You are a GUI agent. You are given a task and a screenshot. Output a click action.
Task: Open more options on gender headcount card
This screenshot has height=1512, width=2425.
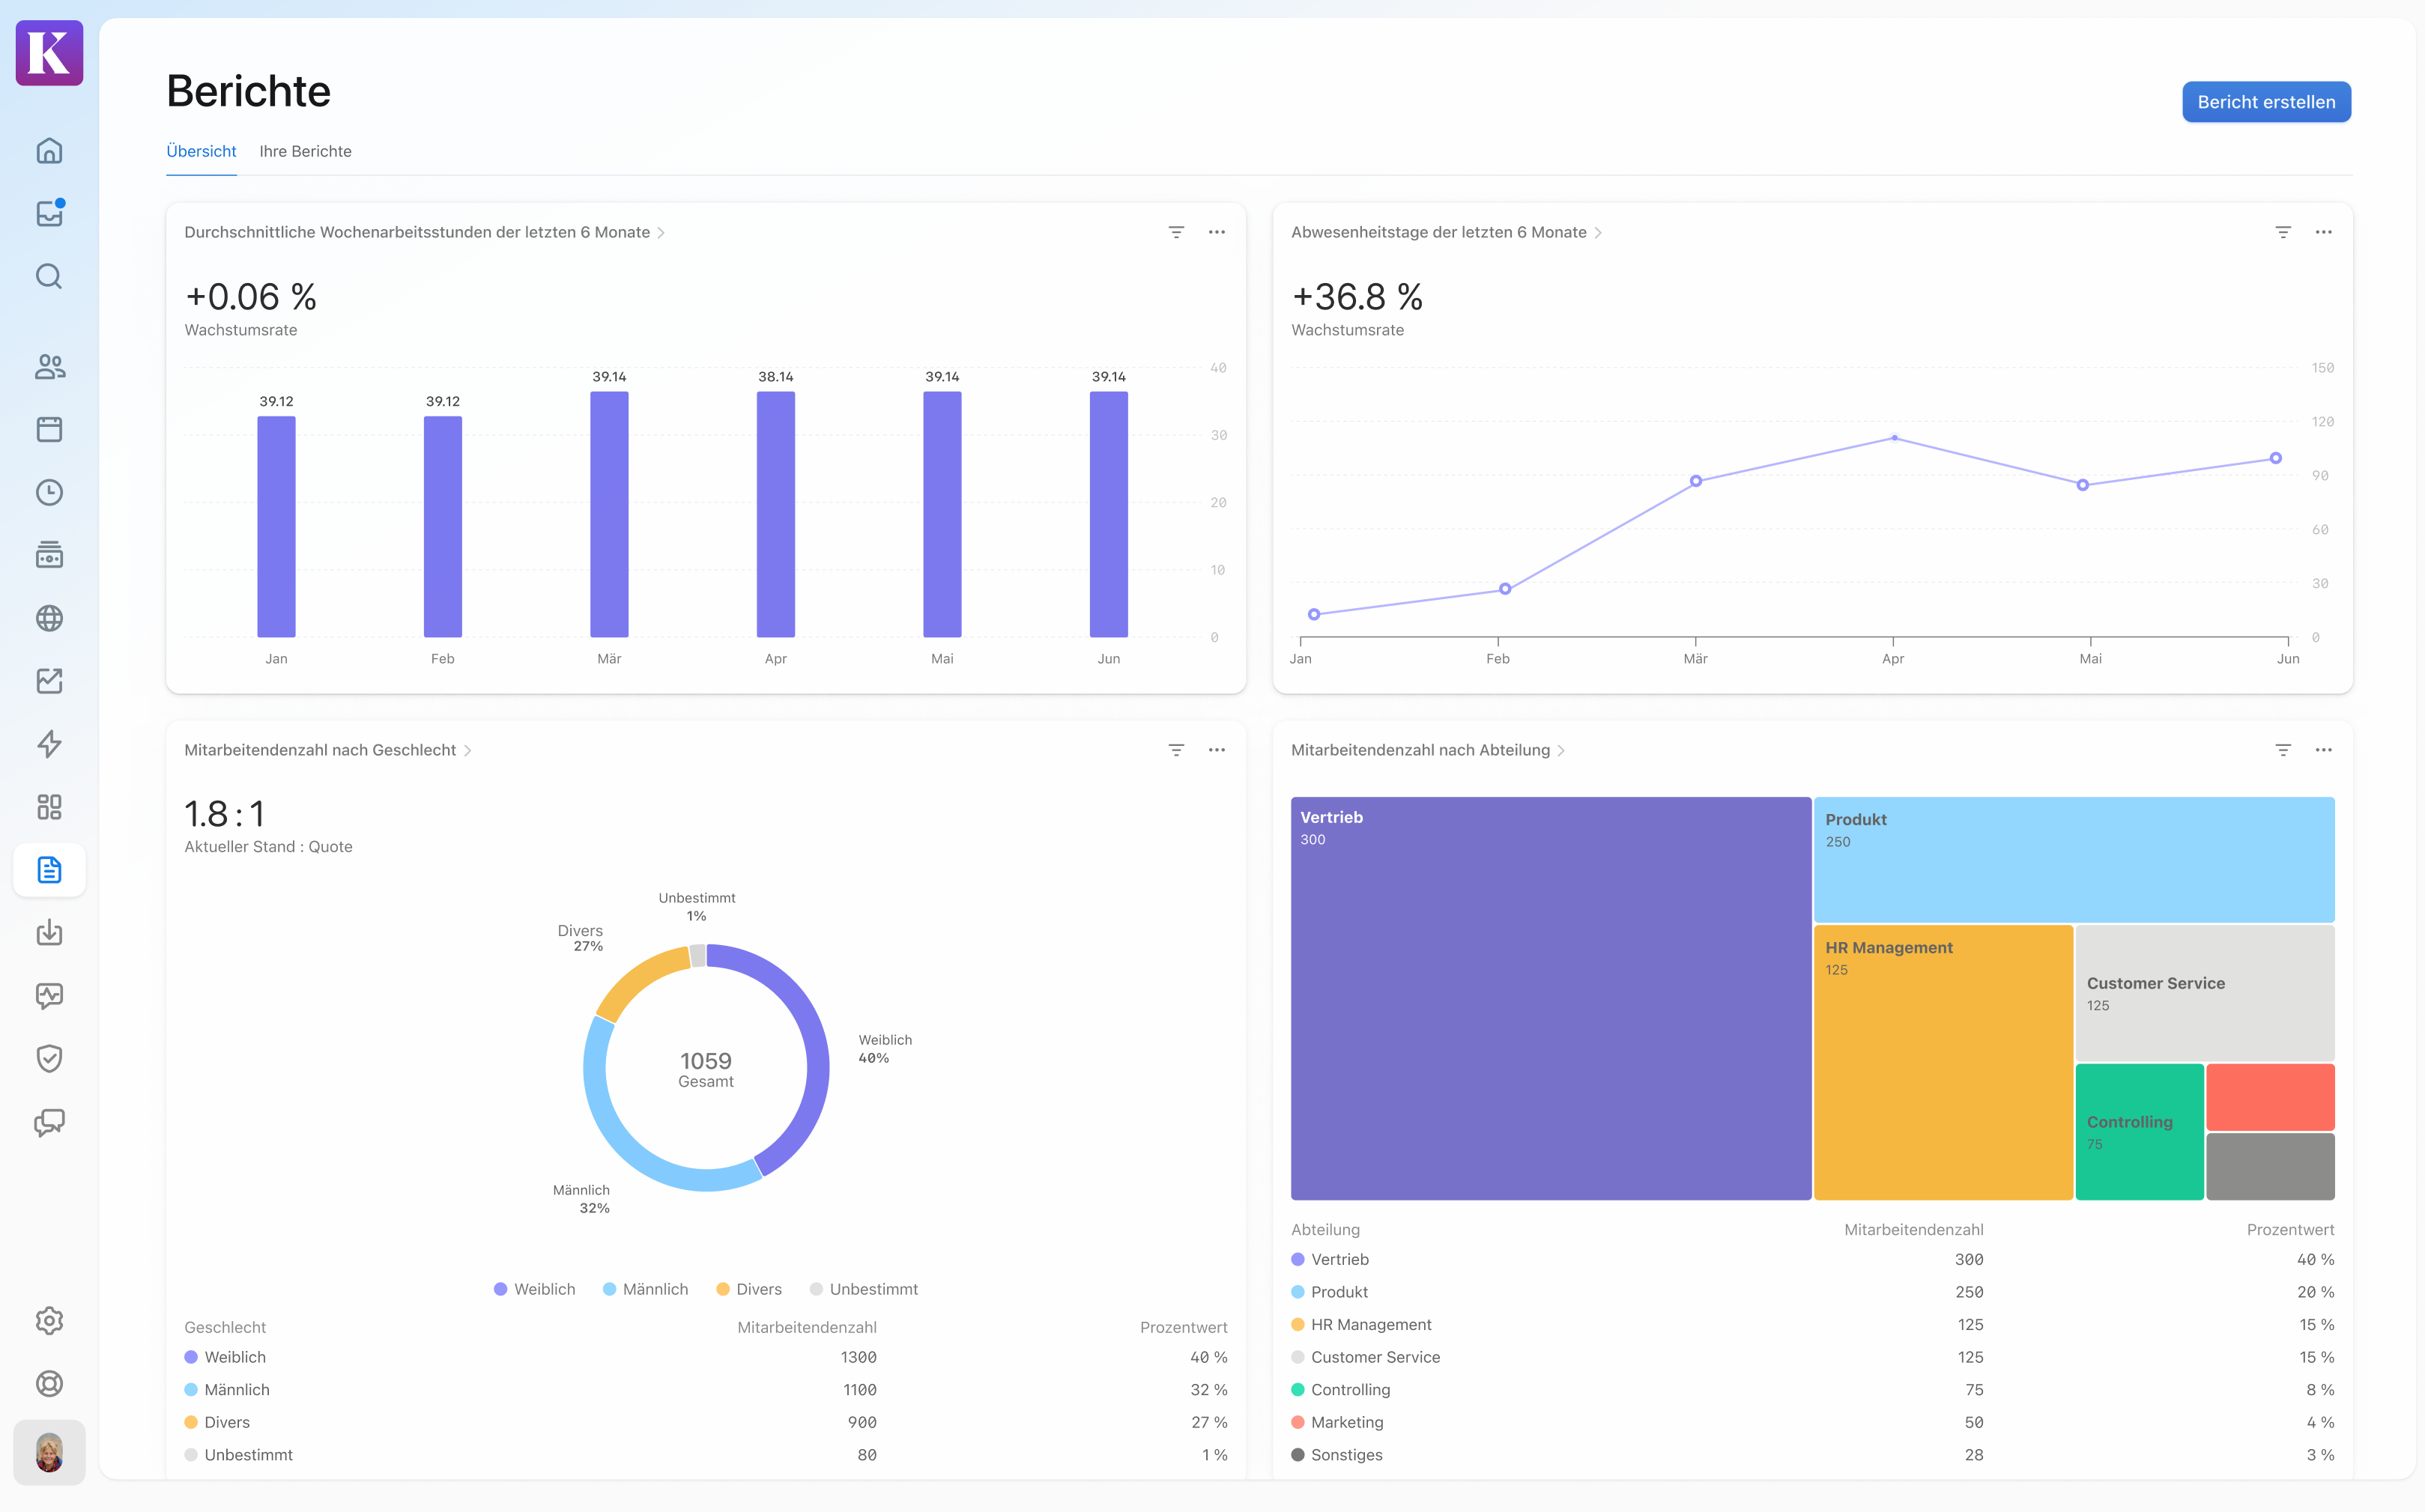pos(1217,750)
